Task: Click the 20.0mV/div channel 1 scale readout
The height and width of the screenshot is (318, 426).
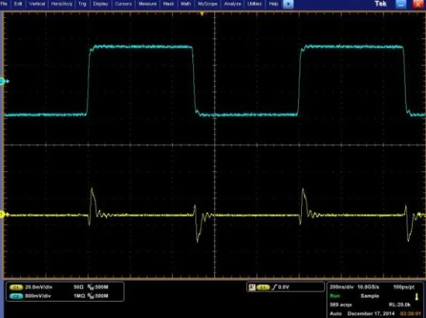Action: (39, 287)
